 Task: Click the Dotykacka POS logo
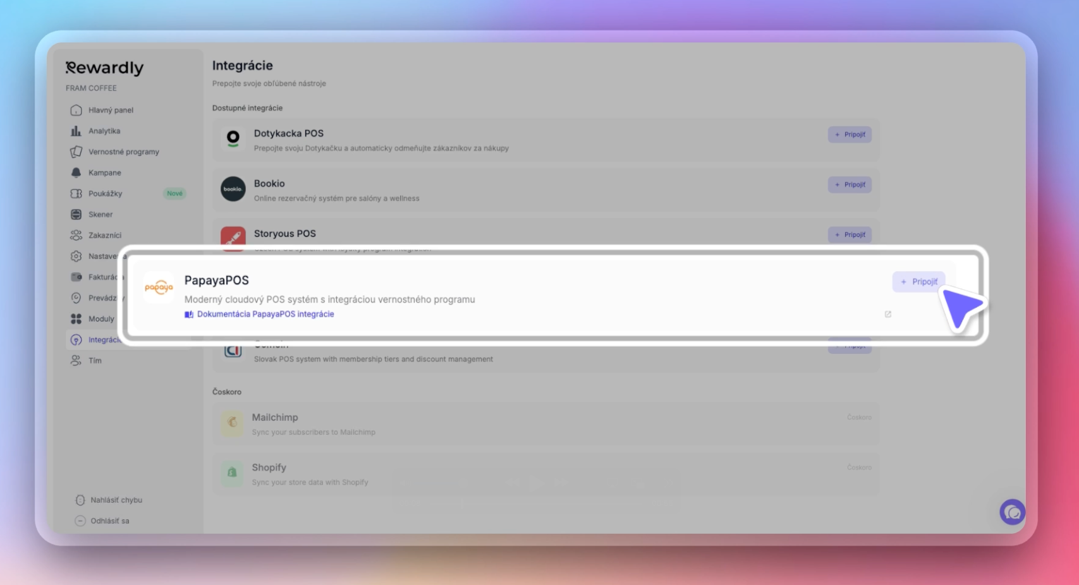click(233, 139)
